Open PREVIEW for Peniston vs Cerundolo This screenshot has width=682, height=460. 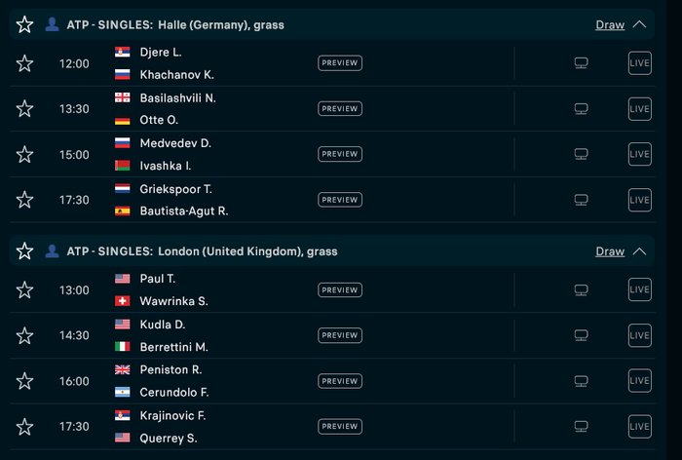340,381
